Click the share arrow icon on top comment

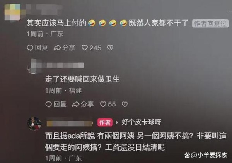click(57, 48)
